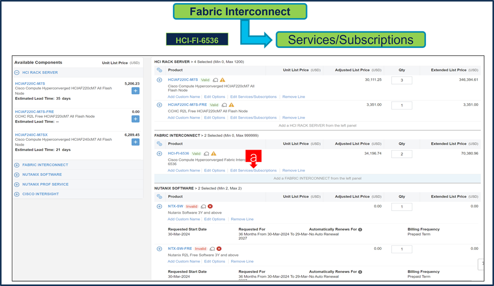Click the info icon for NTX-SW Automatically Renews For
Viewport: 494px width, 286px height.
360,229
